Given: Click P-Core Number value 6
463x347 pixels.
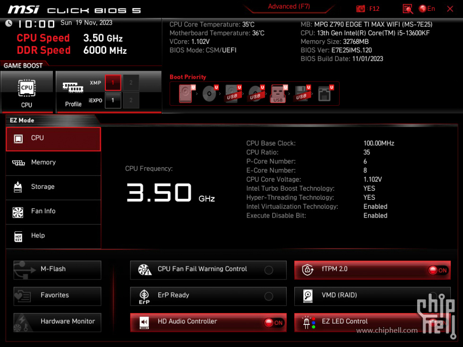Looking at the screenshot, I should (365, 161).
